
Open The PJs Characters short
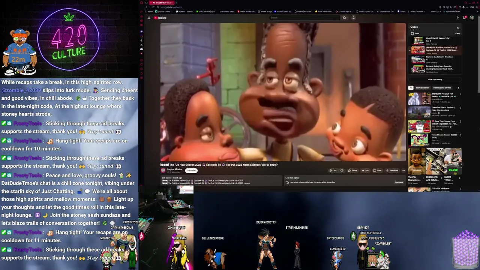(x=417, y=161)
